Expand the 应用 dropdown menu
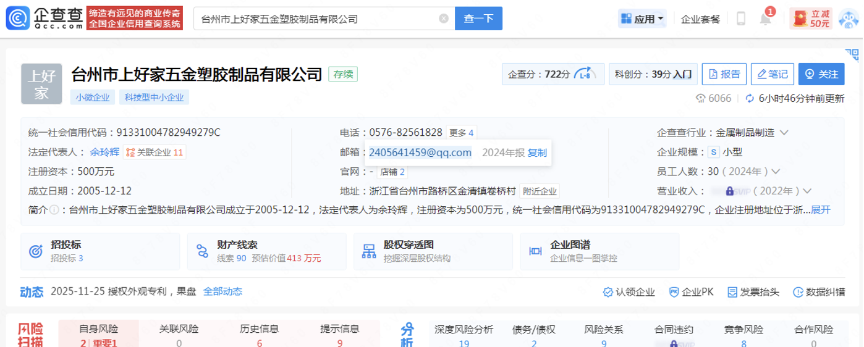Screen dimensions: 864x347 642,19
